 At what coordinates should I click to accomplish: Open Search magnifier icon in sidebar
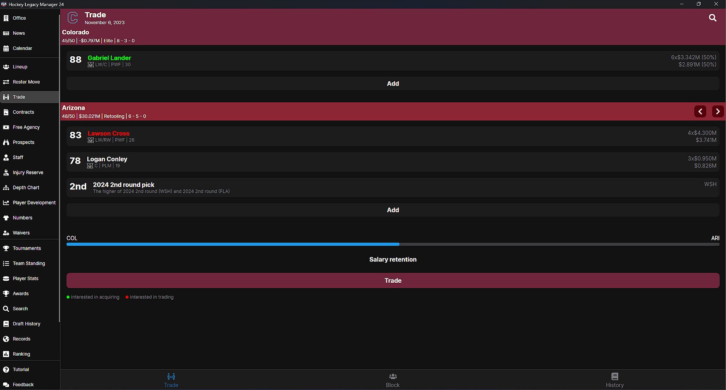(6, 309)
